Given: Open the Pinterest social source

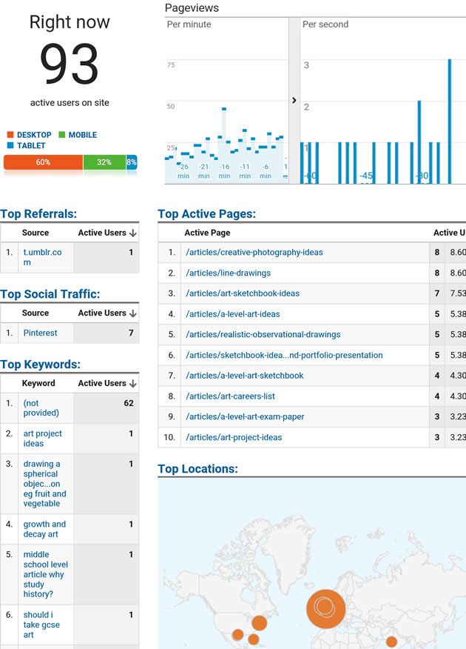Looking at the screenshot, I should (x=40, y=333).
